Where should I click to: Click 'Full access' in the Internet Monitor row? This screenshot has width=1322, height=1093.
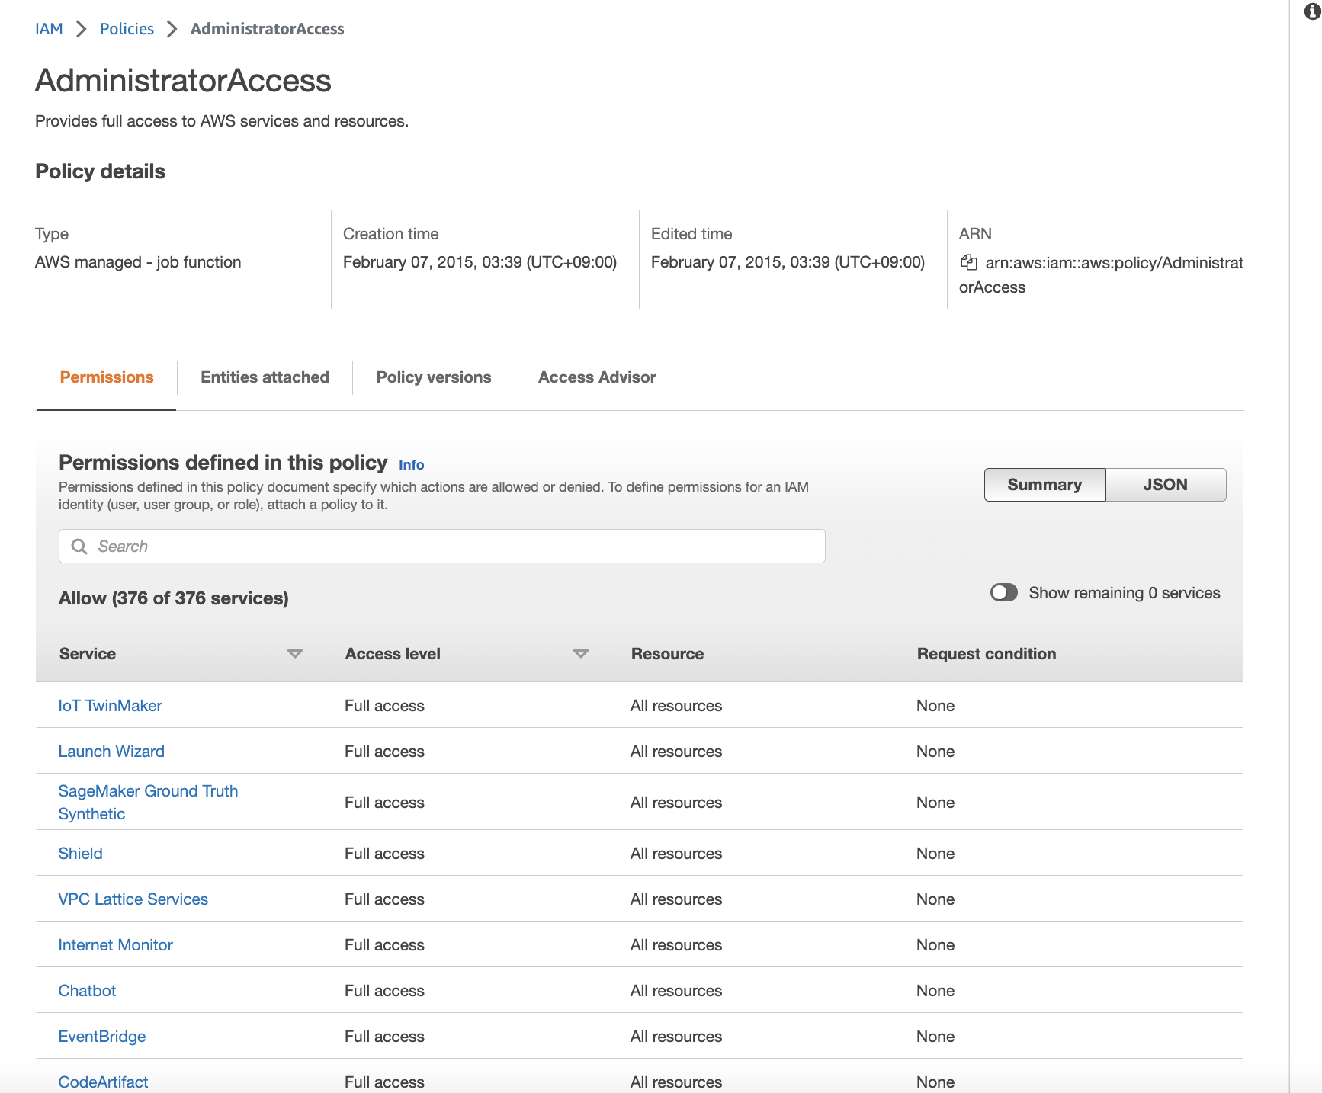(x=384, y=945)
